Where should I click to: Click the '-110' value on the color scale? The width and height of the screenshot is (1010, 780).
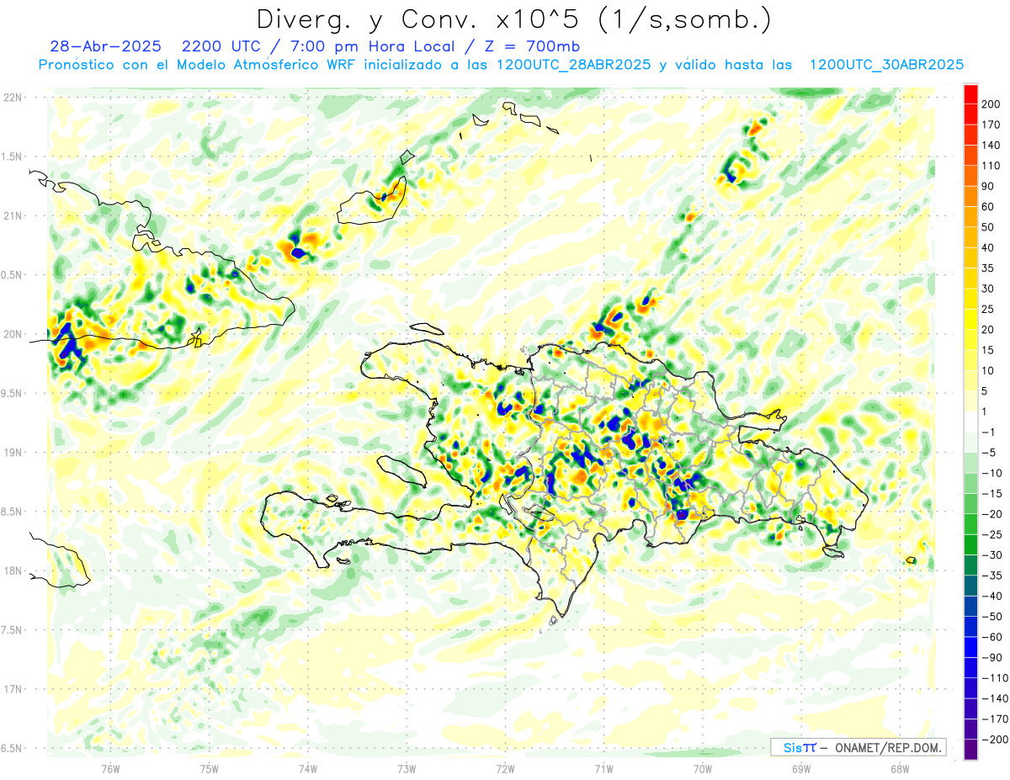(x=994, y=677)
